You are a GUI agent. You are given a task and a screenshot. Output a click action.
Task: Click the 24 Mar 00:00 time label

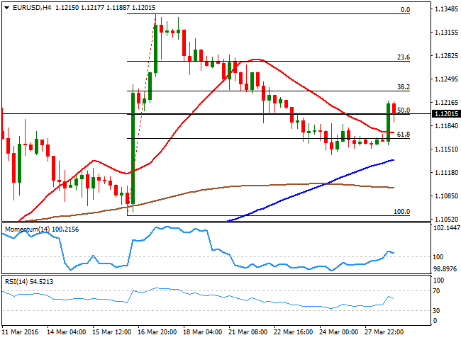coord(339,332)
